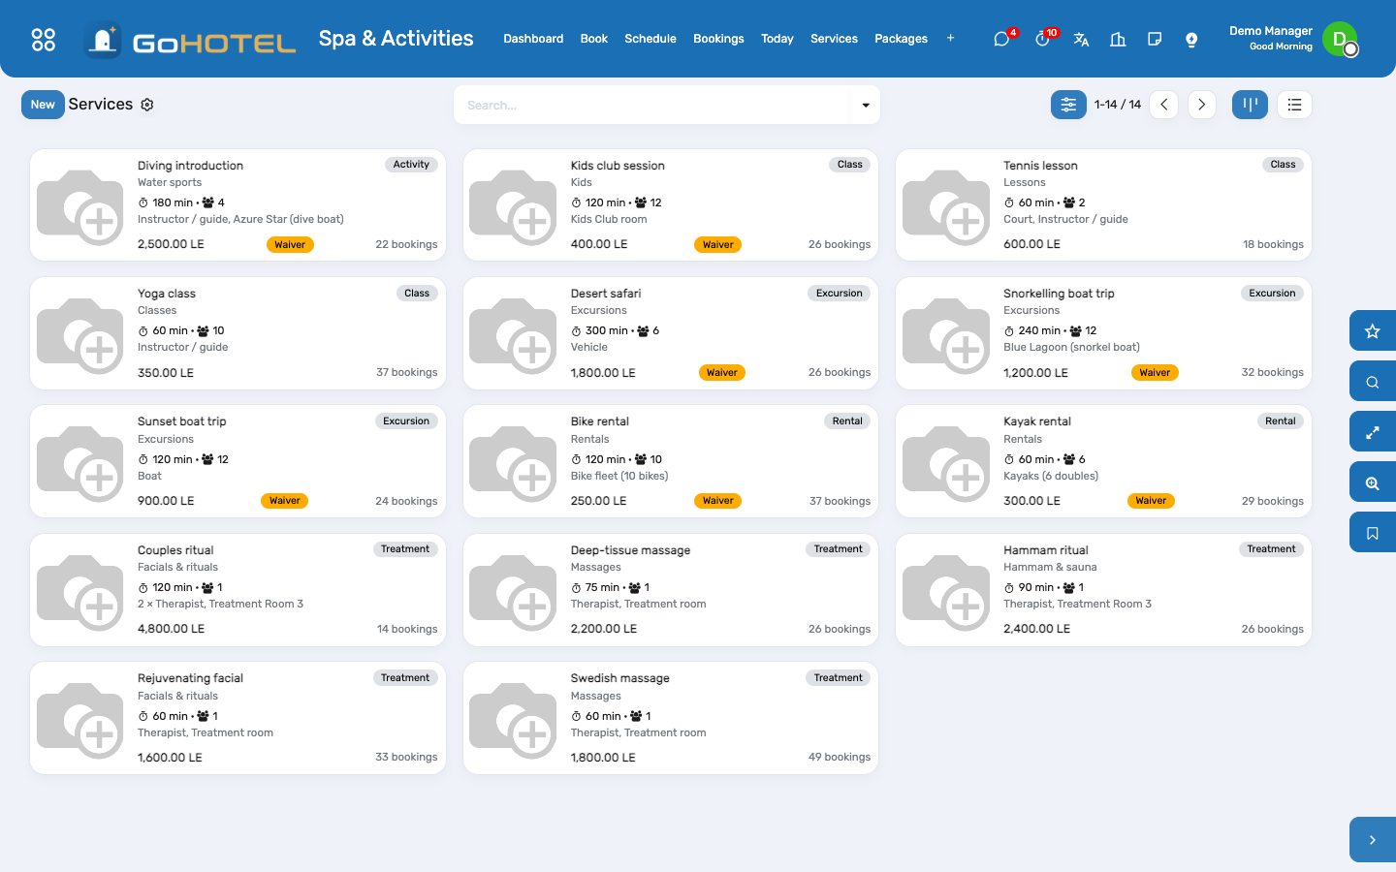Viewport: 1396px width, 872px height.
Task: Open the plus menu in navigation
Action: point(950,39)
